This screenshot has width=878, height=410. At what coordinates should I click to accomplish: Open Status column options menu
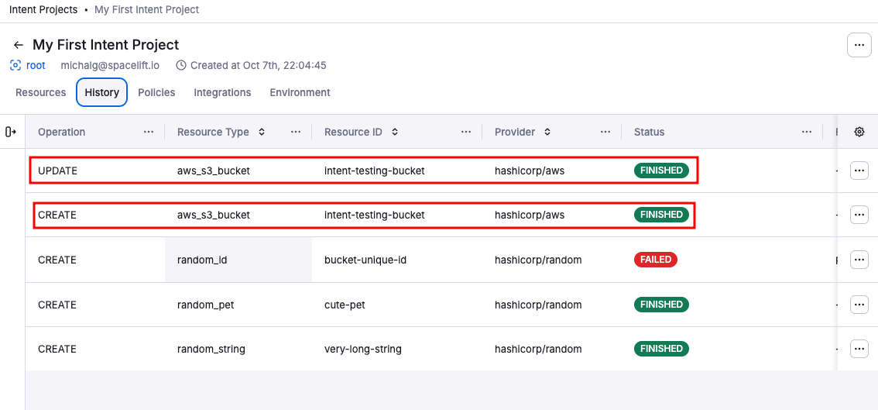[807, 132]
